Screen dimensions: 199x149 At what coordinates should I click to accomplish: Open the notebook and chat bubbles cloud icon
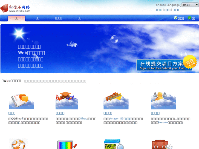[21, 101]
